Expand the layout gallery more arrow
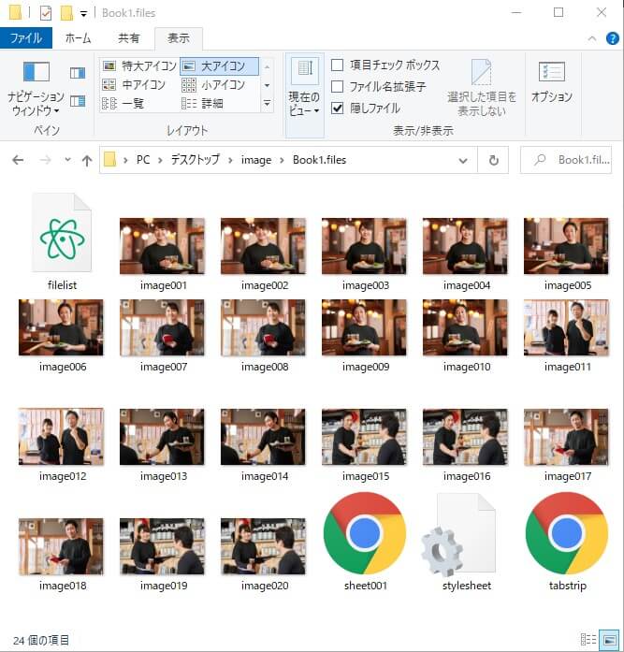Viewport: 624px width, 652px height. (268, 104)
